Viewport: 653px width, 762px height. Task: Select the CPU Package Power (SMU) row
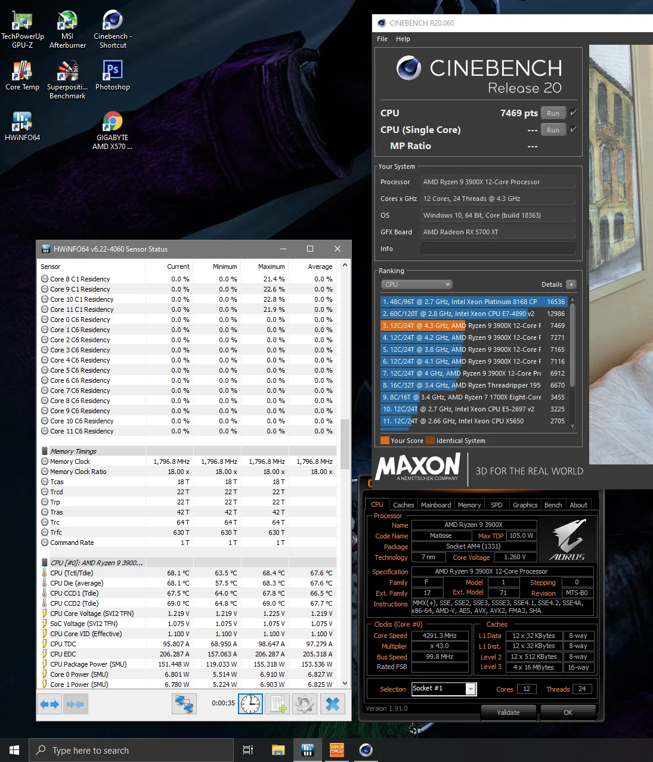187,664
